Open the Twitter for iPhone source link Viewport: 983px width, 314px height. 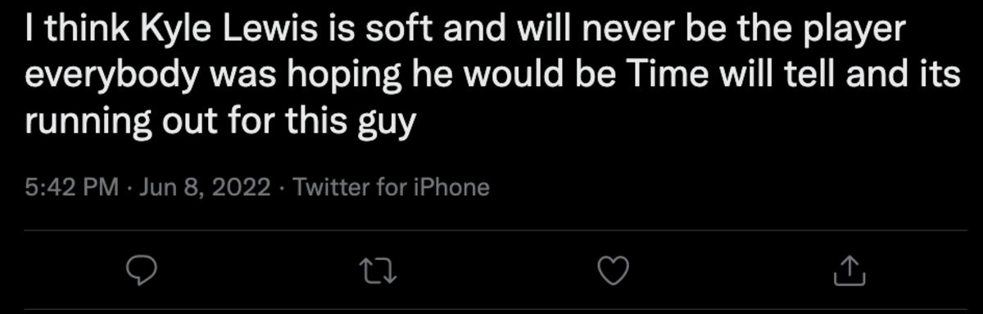click(x=391, y=188)
